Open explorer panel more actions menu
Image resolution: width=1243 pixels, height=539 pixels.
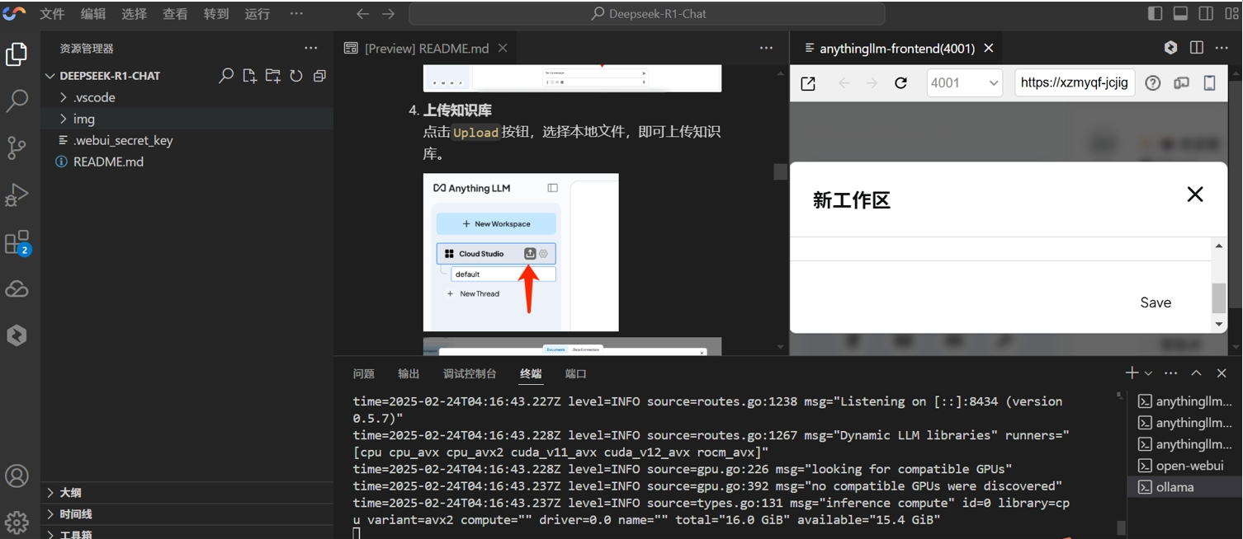click(310, 49)
